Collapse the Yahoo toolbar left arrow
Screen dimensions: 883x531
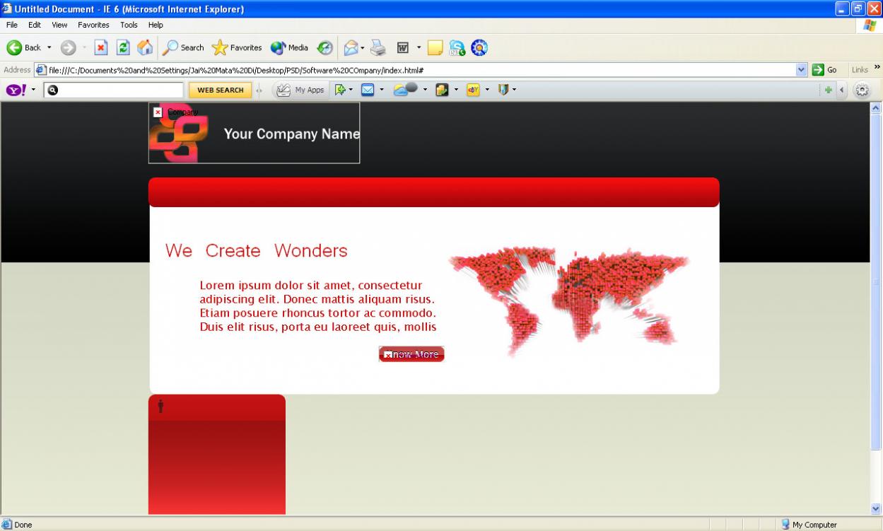pyautogui.click(x=841, y=90)
